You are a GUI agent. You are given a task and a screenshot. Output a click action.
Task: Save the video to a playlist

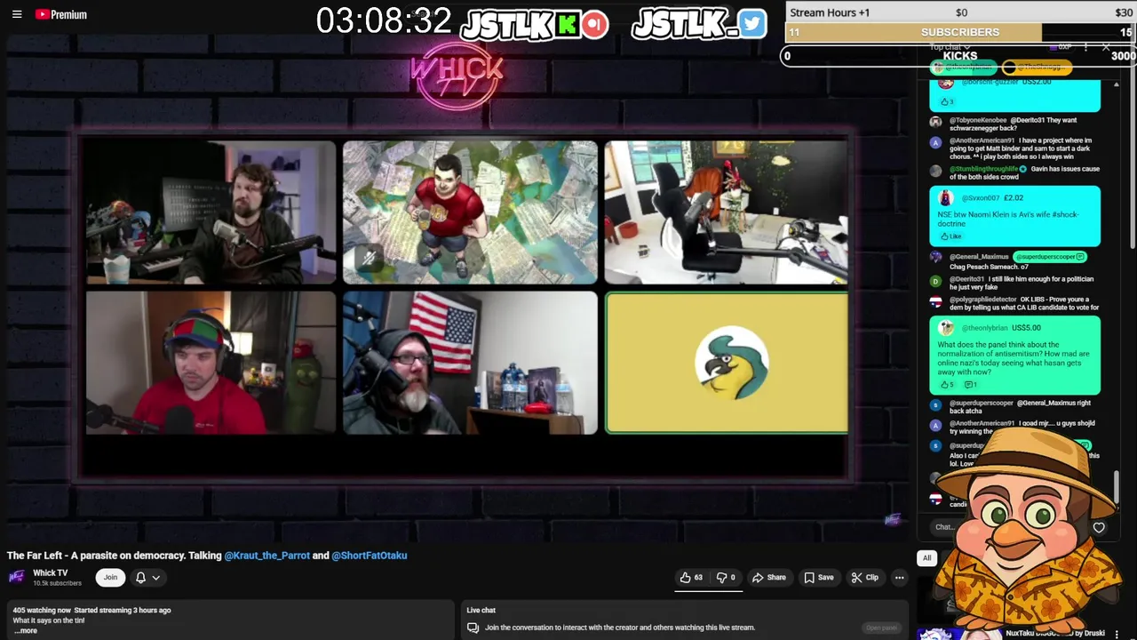818,577
